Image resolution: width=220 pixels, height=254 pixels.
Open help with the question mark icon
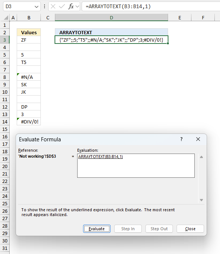click(x=181, y=139)
